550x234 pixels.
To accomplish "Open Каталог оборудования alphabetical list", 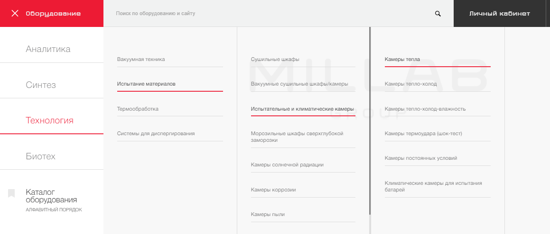I will 51,196.
